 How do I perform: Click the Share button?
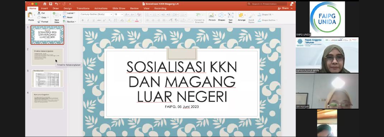click(283, 8)
